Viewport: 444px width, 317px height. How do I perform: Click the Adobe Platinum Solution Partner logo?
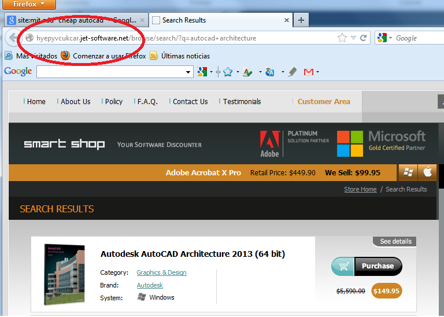point(294,143)
